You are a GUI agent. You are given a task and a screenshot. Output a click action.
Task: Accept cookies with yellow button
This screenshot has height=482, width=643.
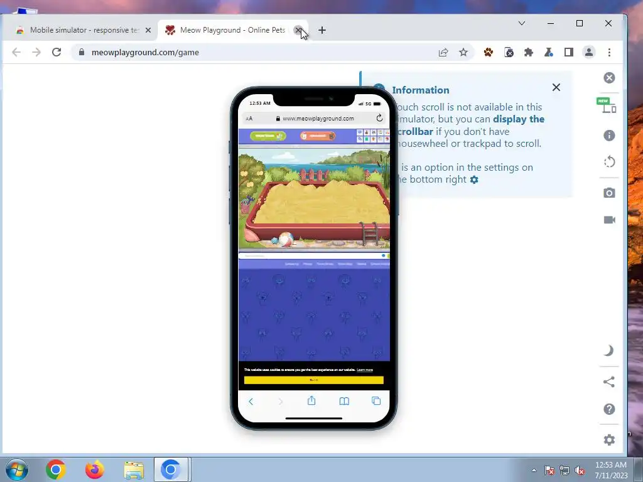tap(314, 380)
